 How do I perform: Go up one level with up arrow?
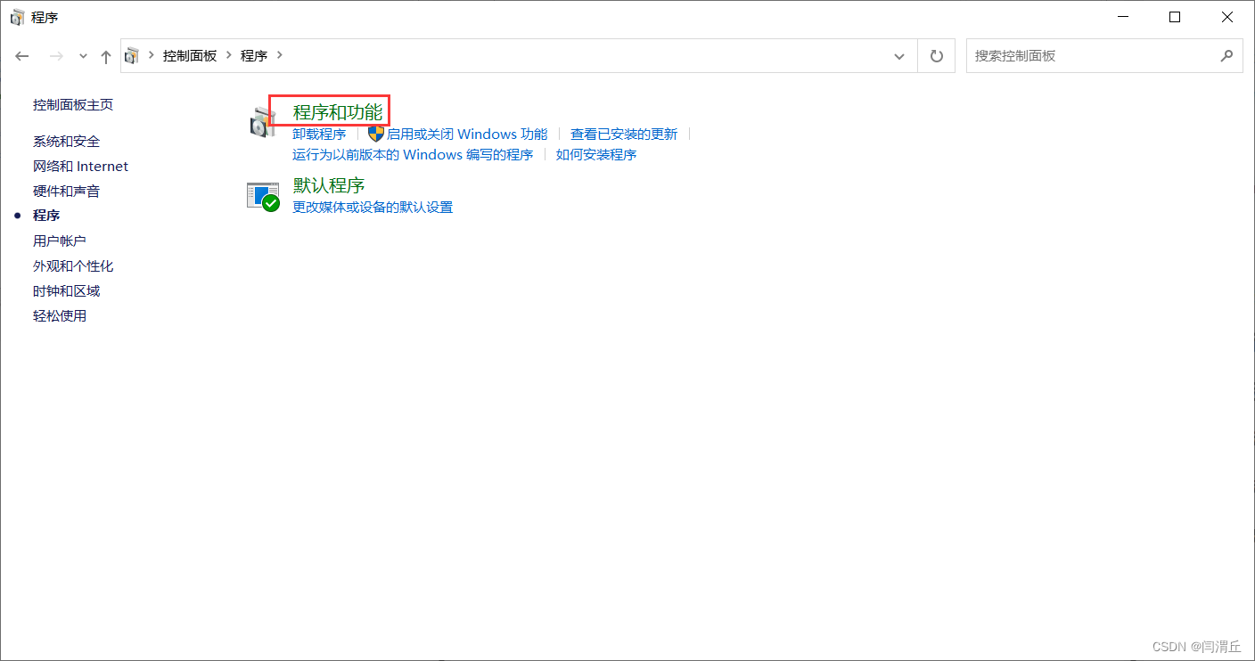click(106, 56)
